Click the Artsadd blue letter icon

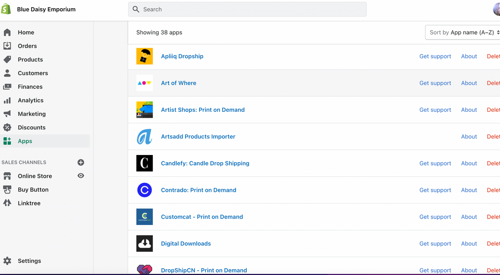click(x=145, y=136)
